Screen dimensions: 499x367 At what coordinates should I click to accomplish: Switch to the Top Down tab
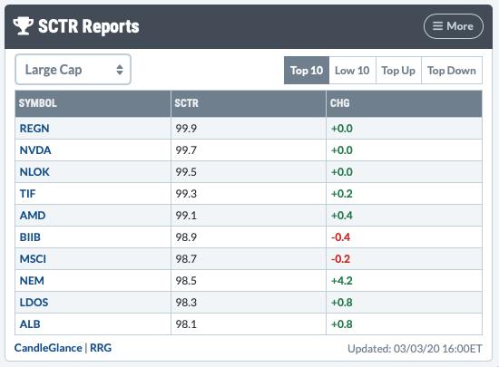click(x=451, y=70)
